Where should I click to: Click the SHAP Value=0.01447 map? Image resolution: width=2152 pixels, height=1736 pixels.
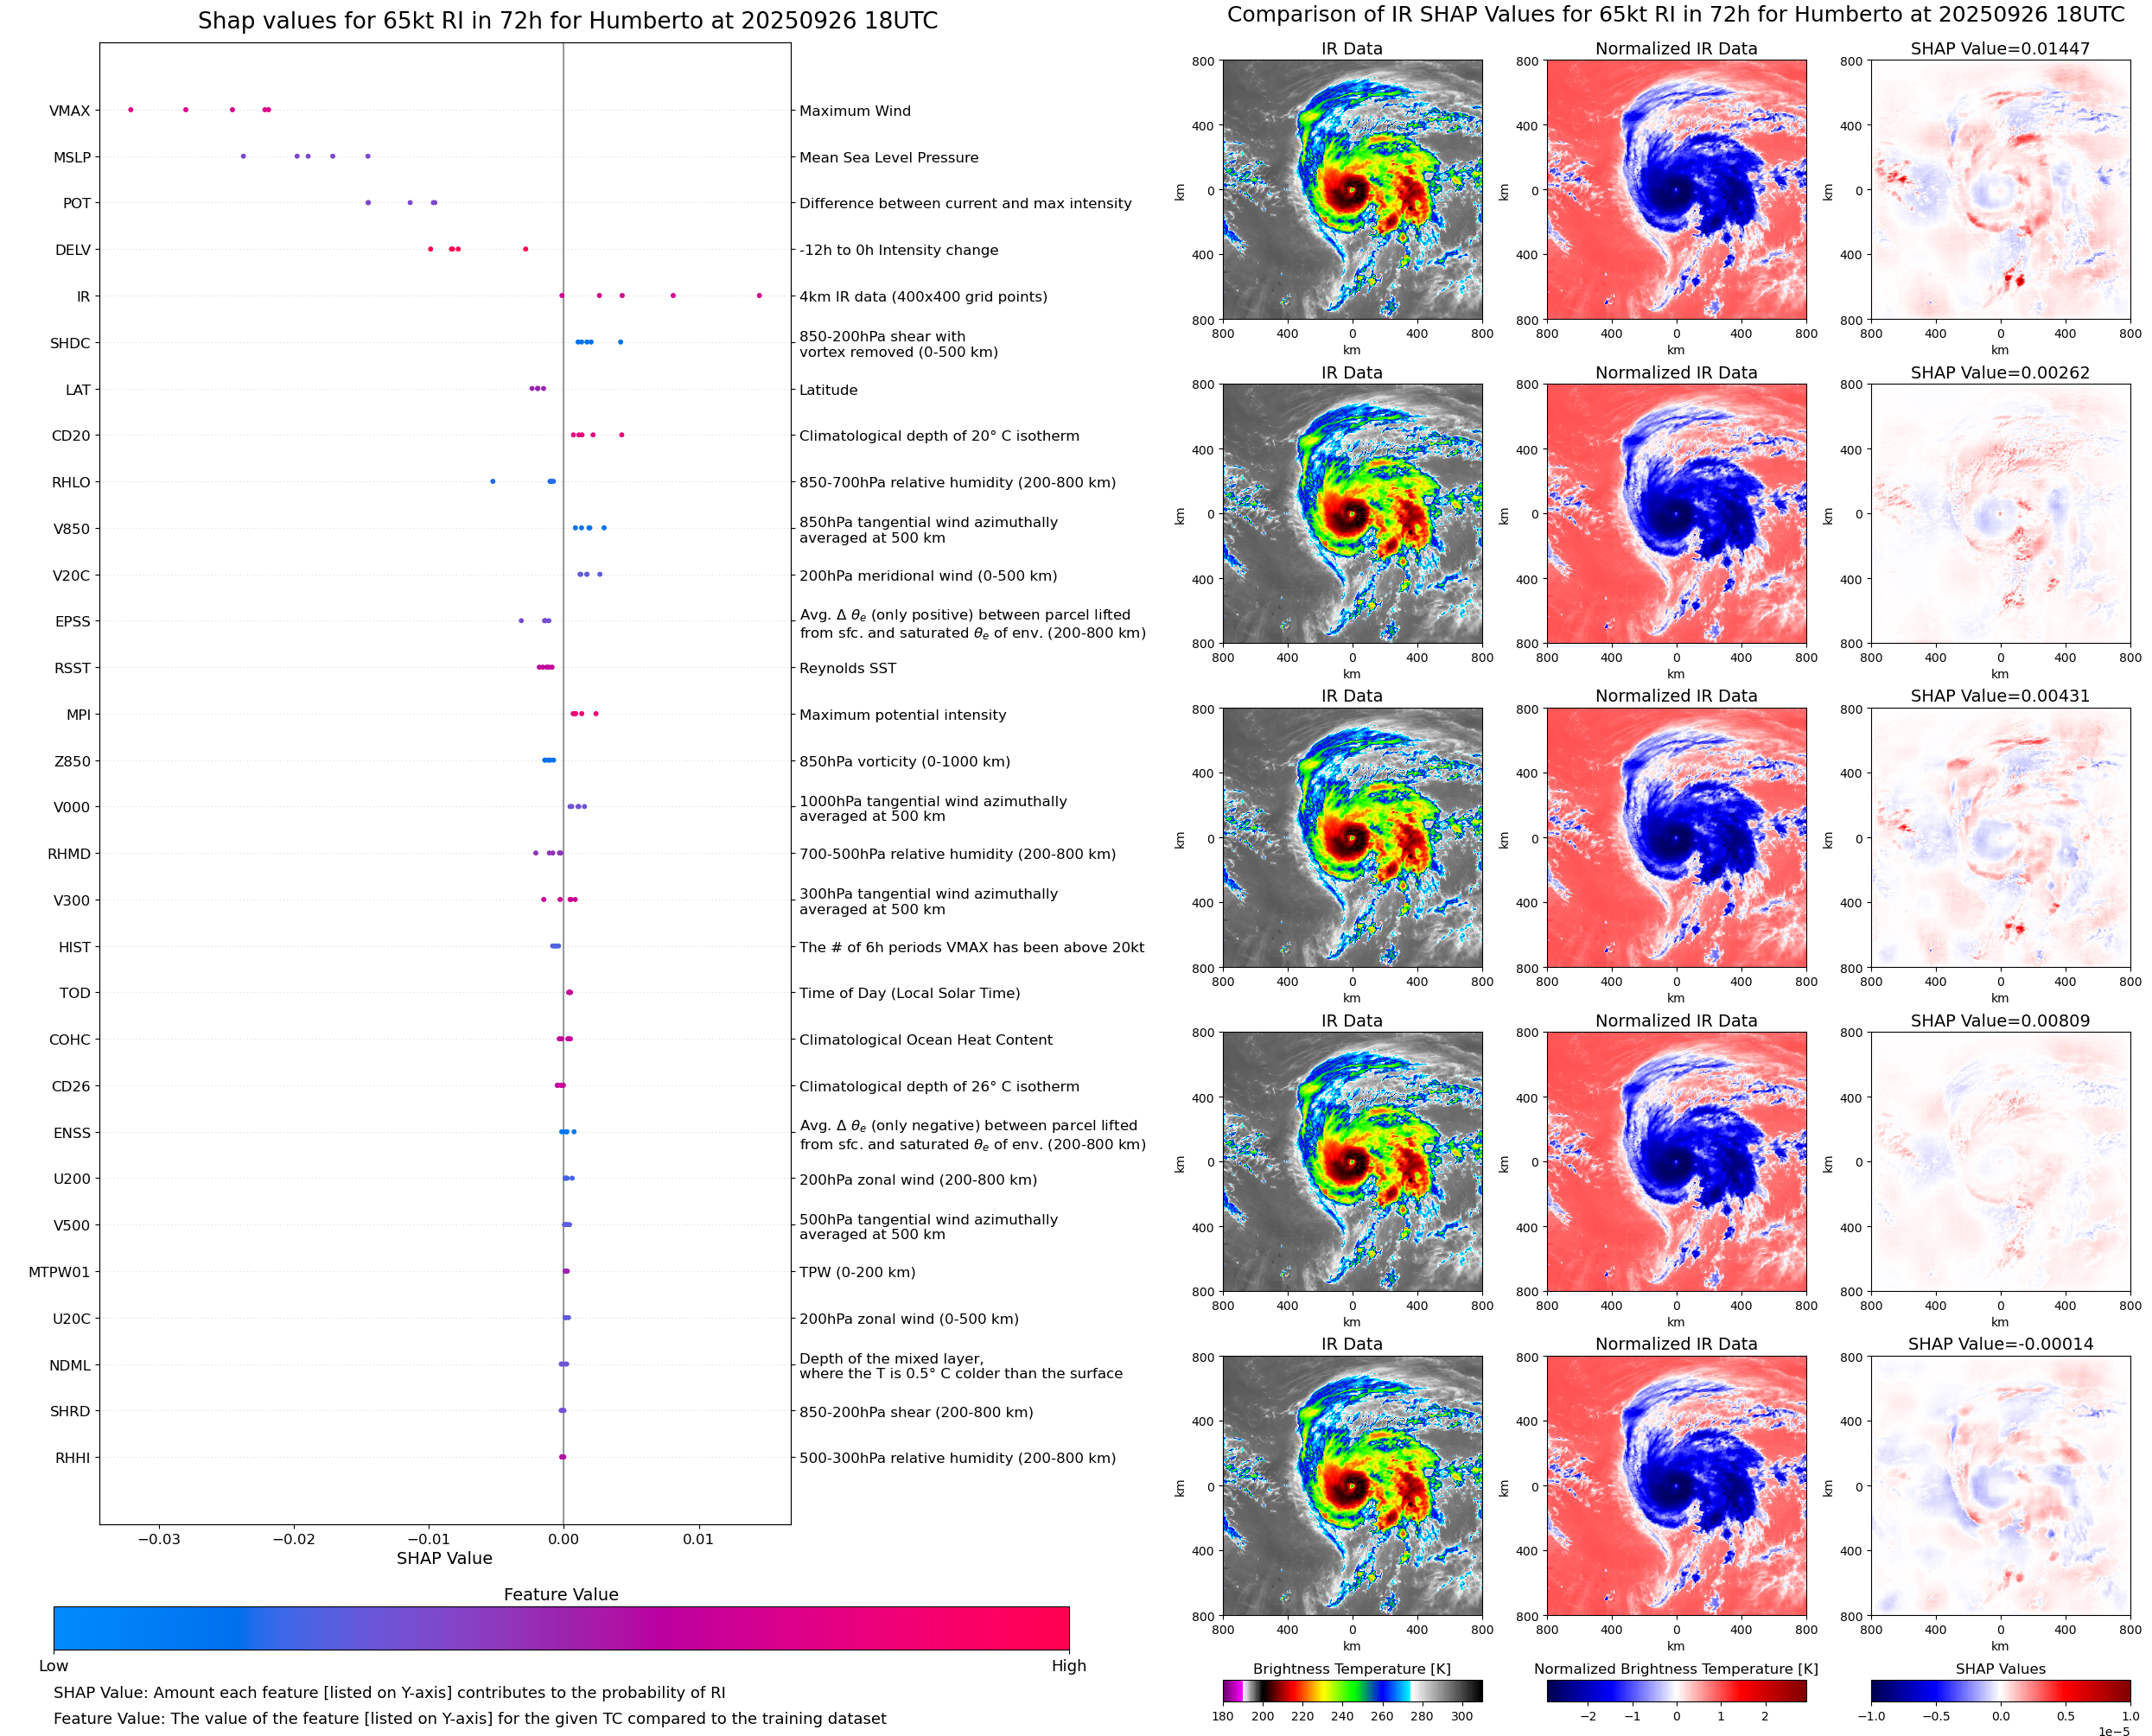point(1999,190)
